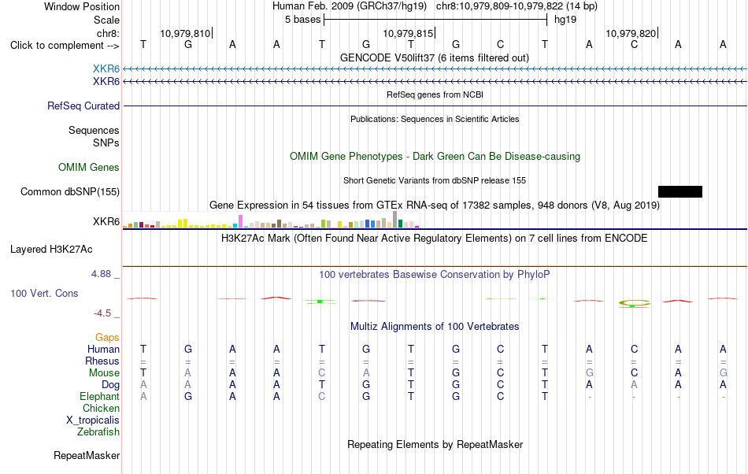Screen dimensions: 748x474
Task: Click the GTEx Gene Expression in 54 tissues title
Action: coord(435,205)
